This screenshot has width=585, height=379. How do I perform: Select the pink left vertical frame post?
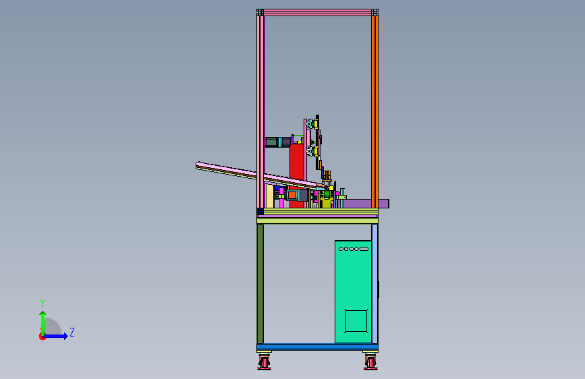click(x=261, y=111)
